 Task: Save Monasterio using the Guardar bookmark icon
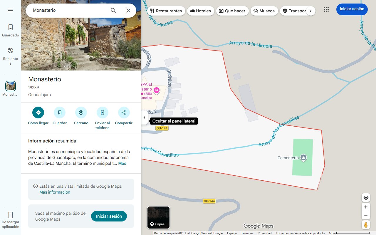(x=60, y=113)
